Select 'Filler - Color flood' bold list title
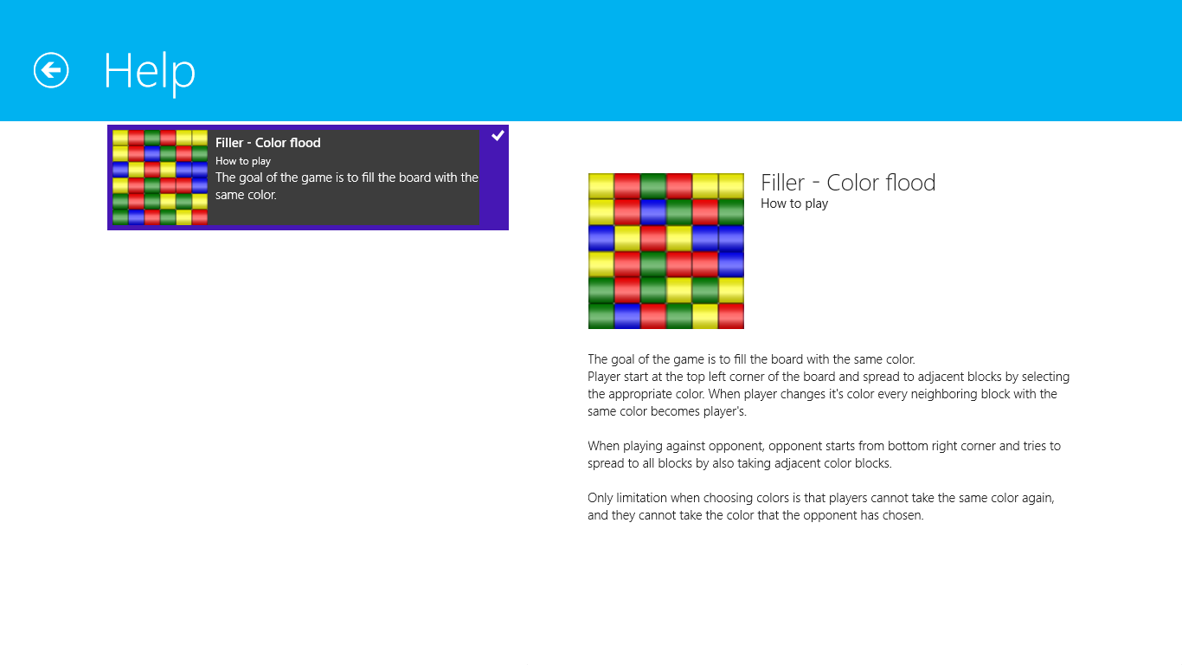Image resolution: width=1182 pixels, height=665 pixels. pyautogui.click(x=268, y=143)
